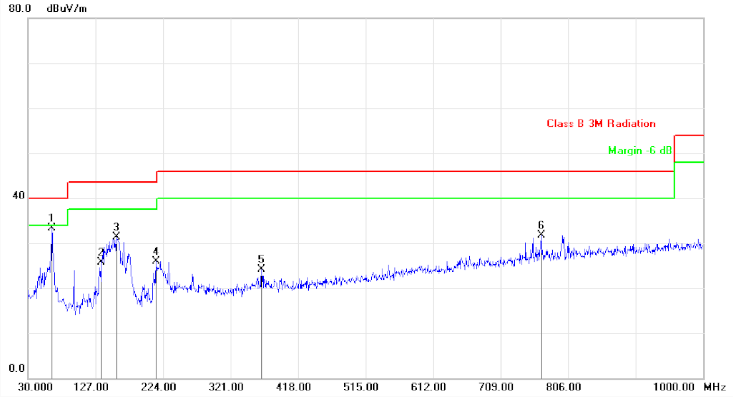Select peak marker 1 on the trace
The width and height of the screenshot is (733, 397).
tap(52, 227)
